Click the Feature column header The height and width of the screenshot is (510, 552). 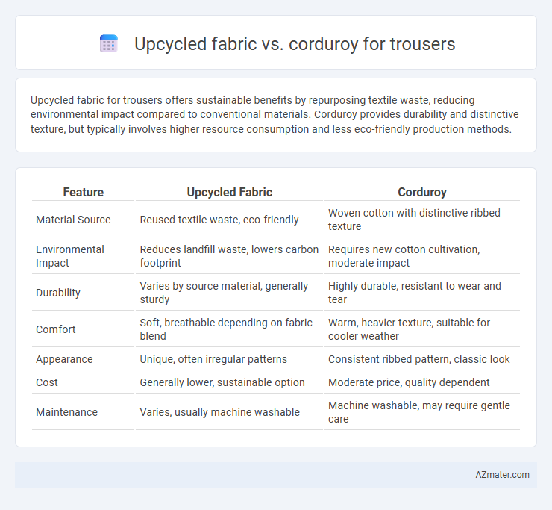[x=83, y=192]
